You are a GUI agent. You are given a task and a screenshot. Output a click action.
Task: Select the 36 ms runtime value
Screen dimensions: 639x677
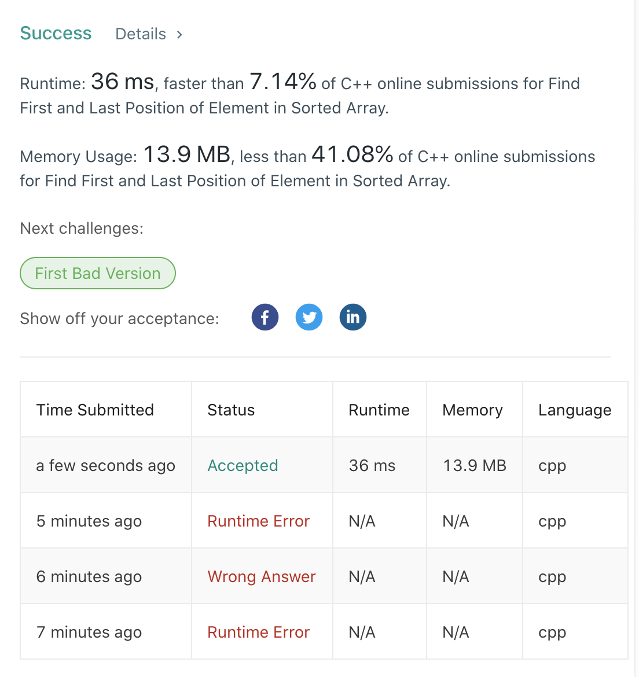tap(372, 465)
